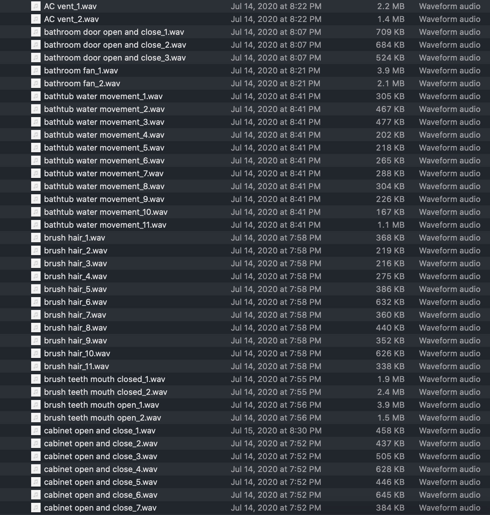Click the 3.9 MB size of bathroom fan_1.wav

(x=391, y=71)
